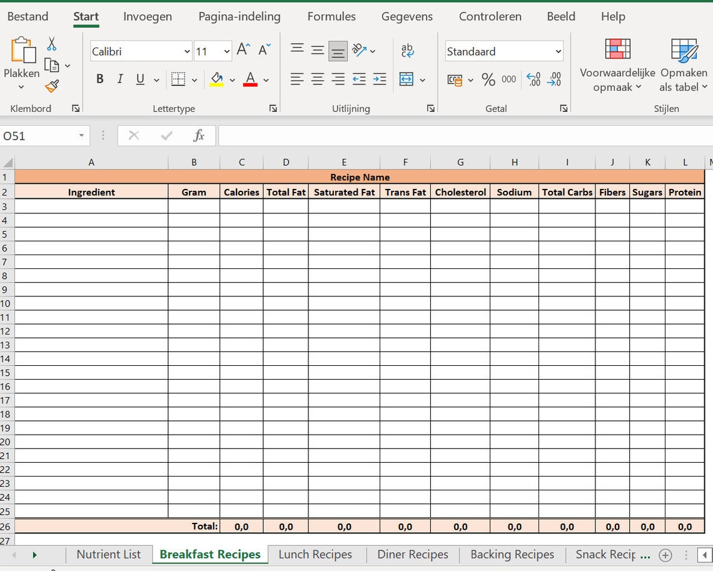This screenshot has width=713, height=571.
Task: Apply red font color
Action: [250, 79]
